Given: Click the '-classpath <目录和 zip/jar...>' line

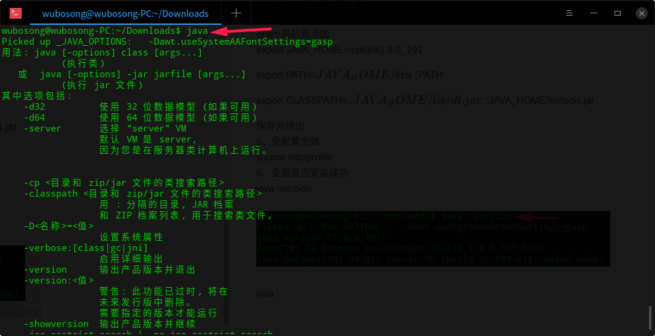Looking at the screenshot, I should click(x=143, y=194).
